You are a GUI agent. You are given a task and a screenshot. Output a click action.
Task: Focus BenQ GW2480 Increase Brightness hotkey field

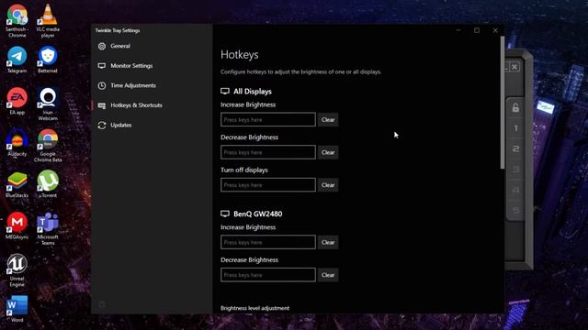click(268, 242)
